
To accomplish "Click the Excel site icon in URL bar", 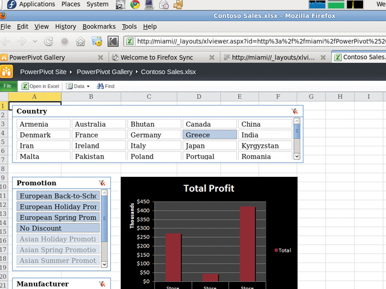I will tap(130, 42).
